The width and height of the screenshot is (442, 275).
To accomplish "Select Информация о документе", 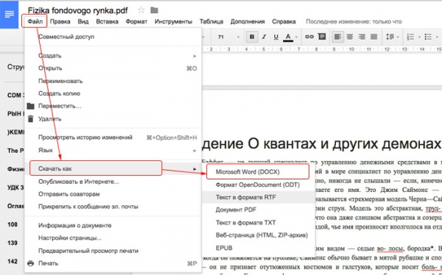I will pos(113,226).
